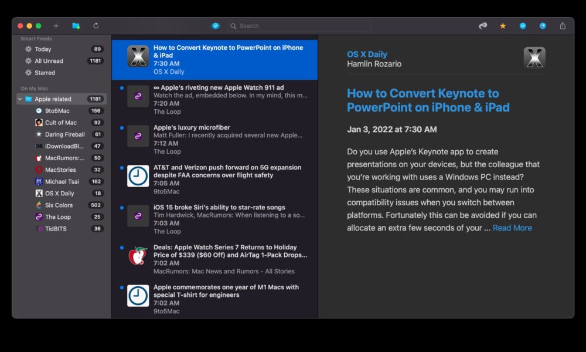Star the article with the toolbar star
Image resolution: width=586 pixels, height=352 pixels.
(503, 26)
